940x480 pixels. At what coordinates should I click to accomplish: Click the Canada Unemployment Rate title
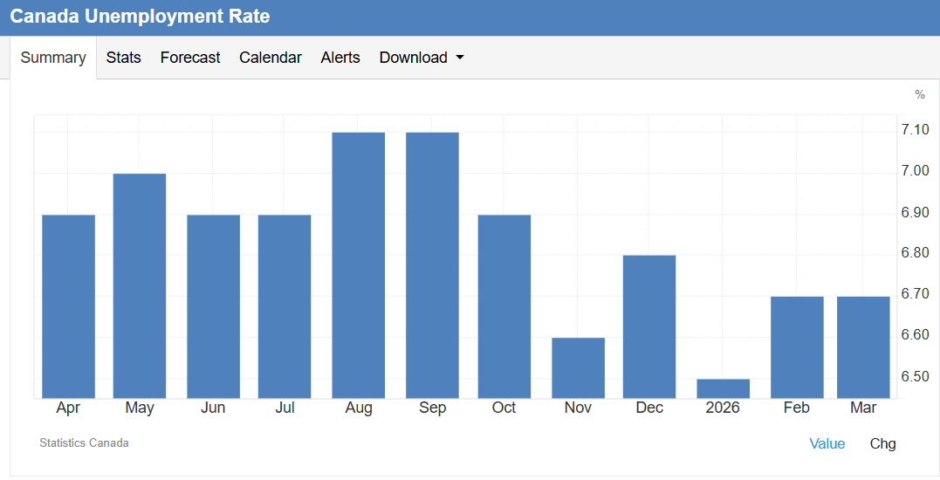click(x=141, y=17)
